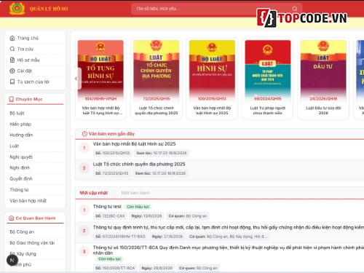Click the gear icon beside Cài đặt
The image size is (364, 273).
12,71
